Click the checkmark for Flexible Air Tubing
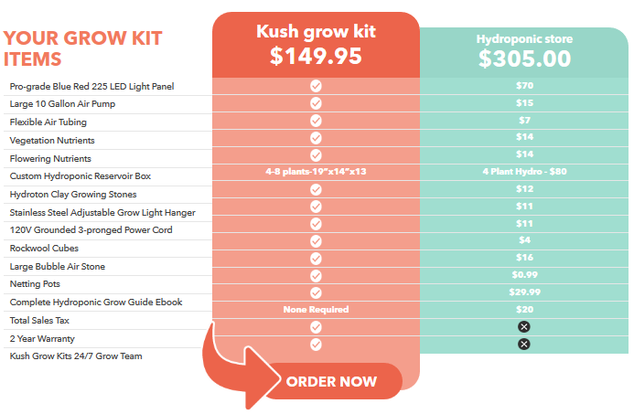The width and height of the screenshot is (634, 414). pyautogui.click(x=316, y=121)
